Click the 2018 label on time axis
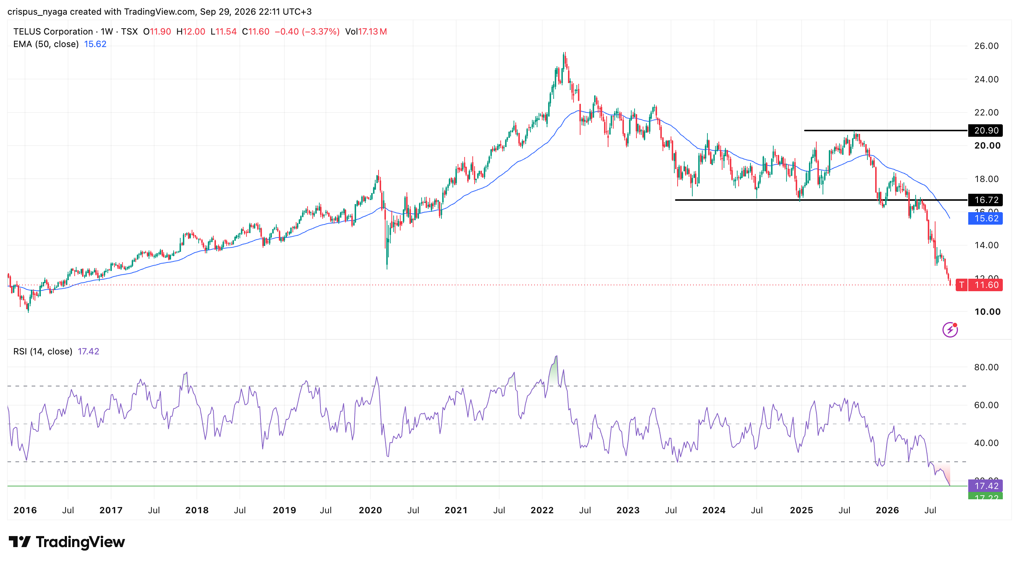 pyautogui.click(x=197, y=510)
